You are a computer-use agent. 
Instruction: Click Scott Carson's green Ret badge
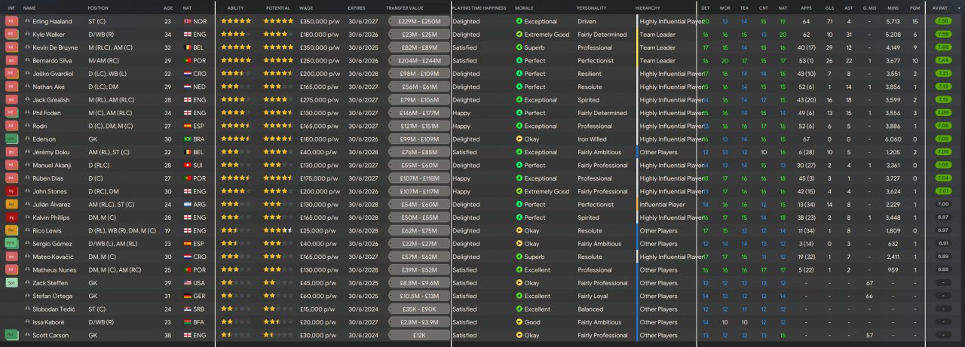11,335
